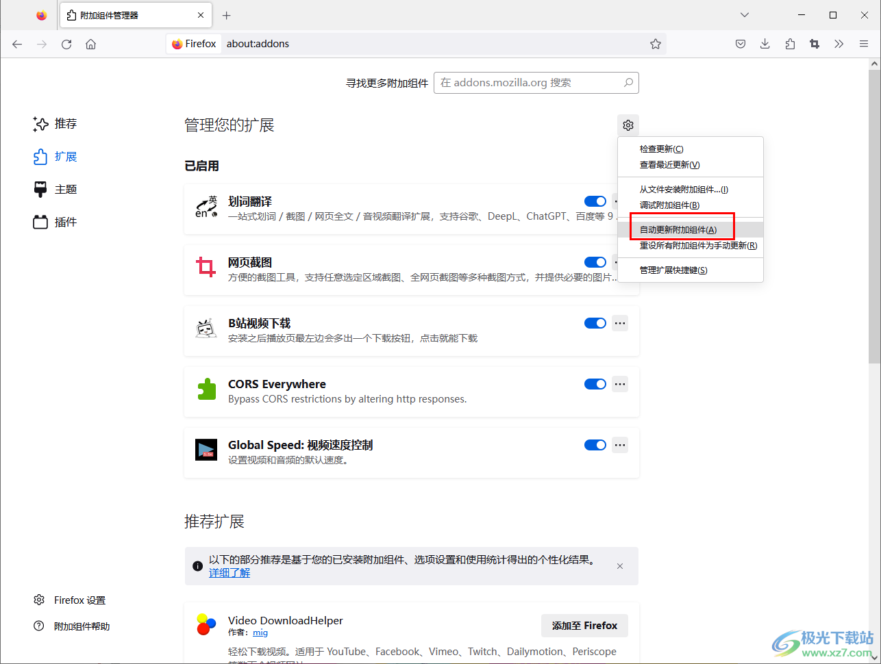The width and height of the screenshot is (881, 664).
Task: Open more options for Global Speed
Action: (x=620, y=445)
